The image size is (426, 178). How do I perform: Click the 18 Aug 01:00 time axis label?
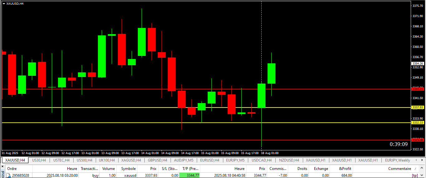pyautogui.click(x=270, y=153)
